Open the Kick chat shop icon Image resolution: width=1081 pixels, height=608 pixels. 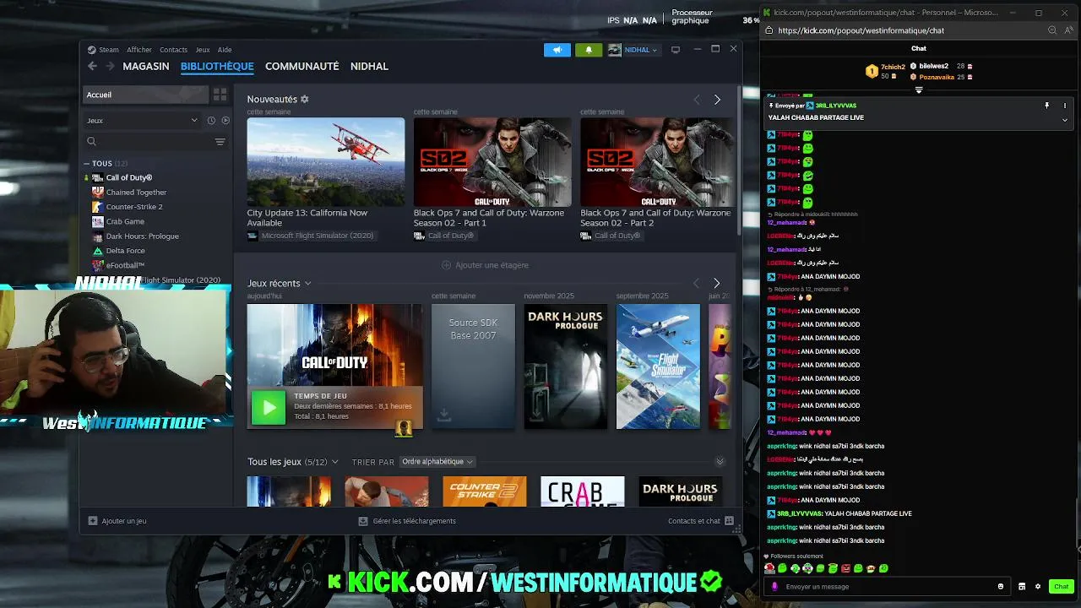click(1022, 587)
